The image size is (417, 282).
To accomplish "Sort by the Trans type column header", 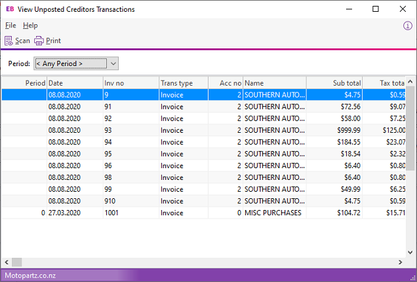I will tap(184, 83).
